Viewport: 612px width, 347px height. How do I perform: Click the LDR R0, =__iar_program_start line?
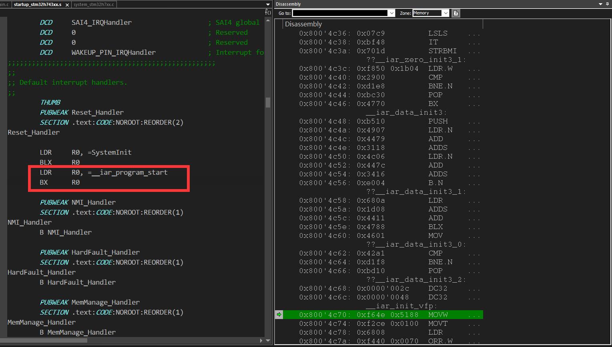point(104,172)
